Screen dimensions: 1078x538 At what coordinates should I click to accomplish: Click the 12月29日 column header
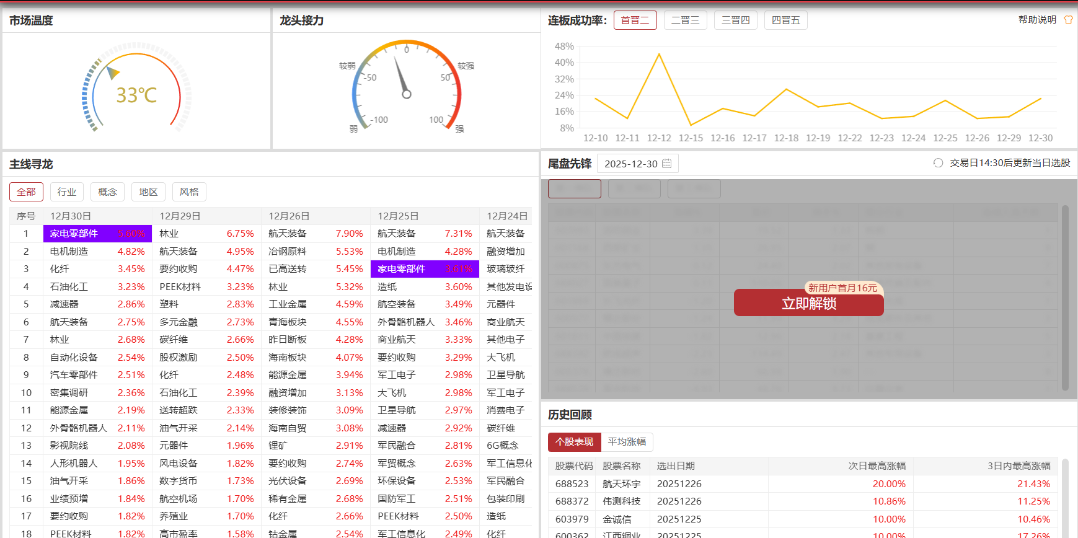[206, 216]
